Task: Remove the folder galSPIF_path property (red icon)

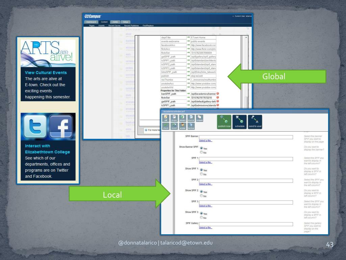Action: coord(218,101)
